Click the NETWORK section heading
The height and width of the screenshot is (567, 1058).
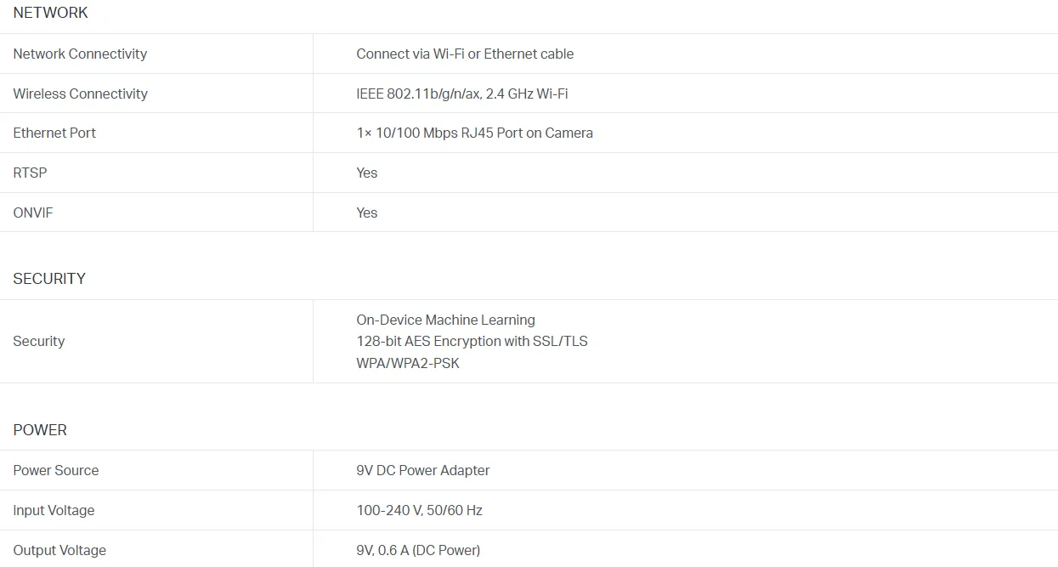[x=50, y=13]
